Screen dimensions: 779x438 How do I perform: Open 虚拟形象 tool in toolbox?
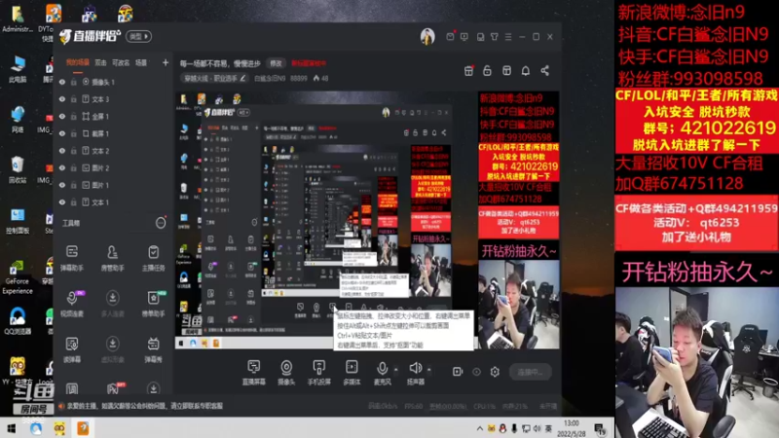pyautogui.click(x=112, y=348)
